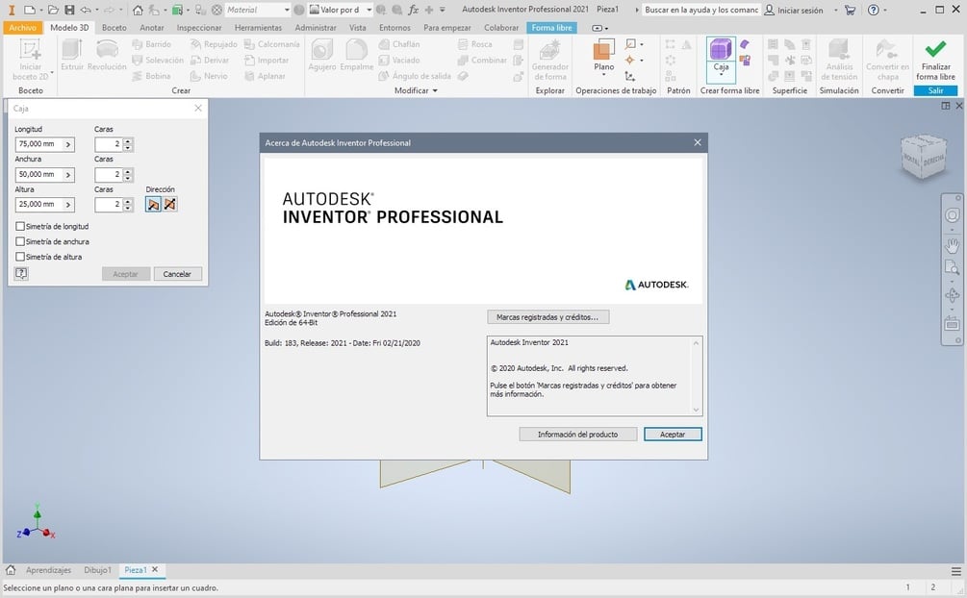The width and height of the screenshot is (967, 598).
Task: Expand the Plano dropdown arrow
Action: [x=603, y=75]
